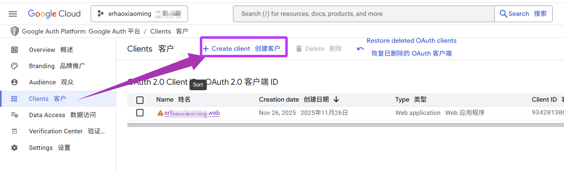Click the warning triangle icon on client row
The image size is (564, 172).
pyautogui.click(x=160, y=113)
